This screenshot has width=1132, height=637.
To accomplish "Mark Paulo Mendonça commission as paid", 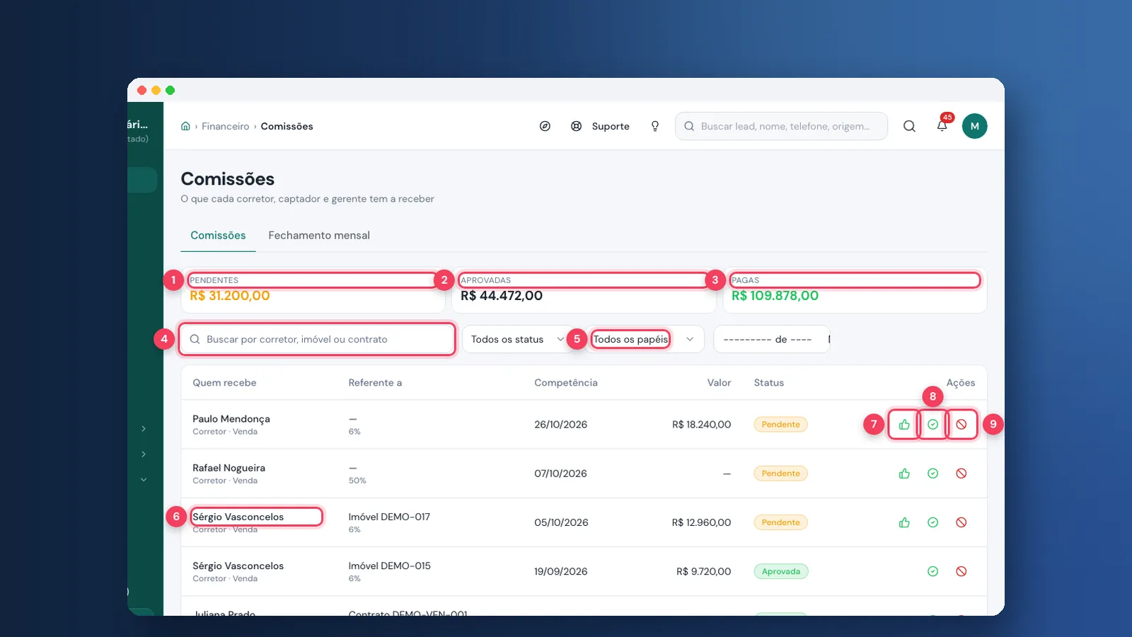I will pyautogui.click(x=932, y=425).
